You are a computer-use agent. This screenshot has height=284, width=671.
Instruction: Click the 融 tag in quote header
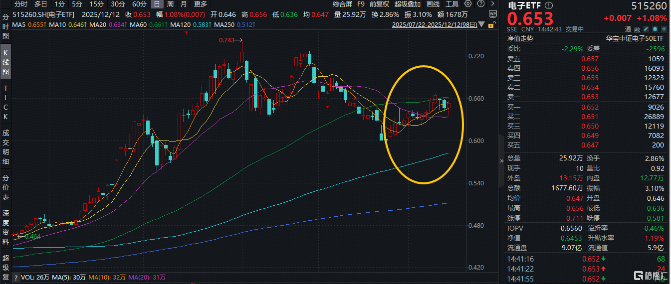coord(637,29)
